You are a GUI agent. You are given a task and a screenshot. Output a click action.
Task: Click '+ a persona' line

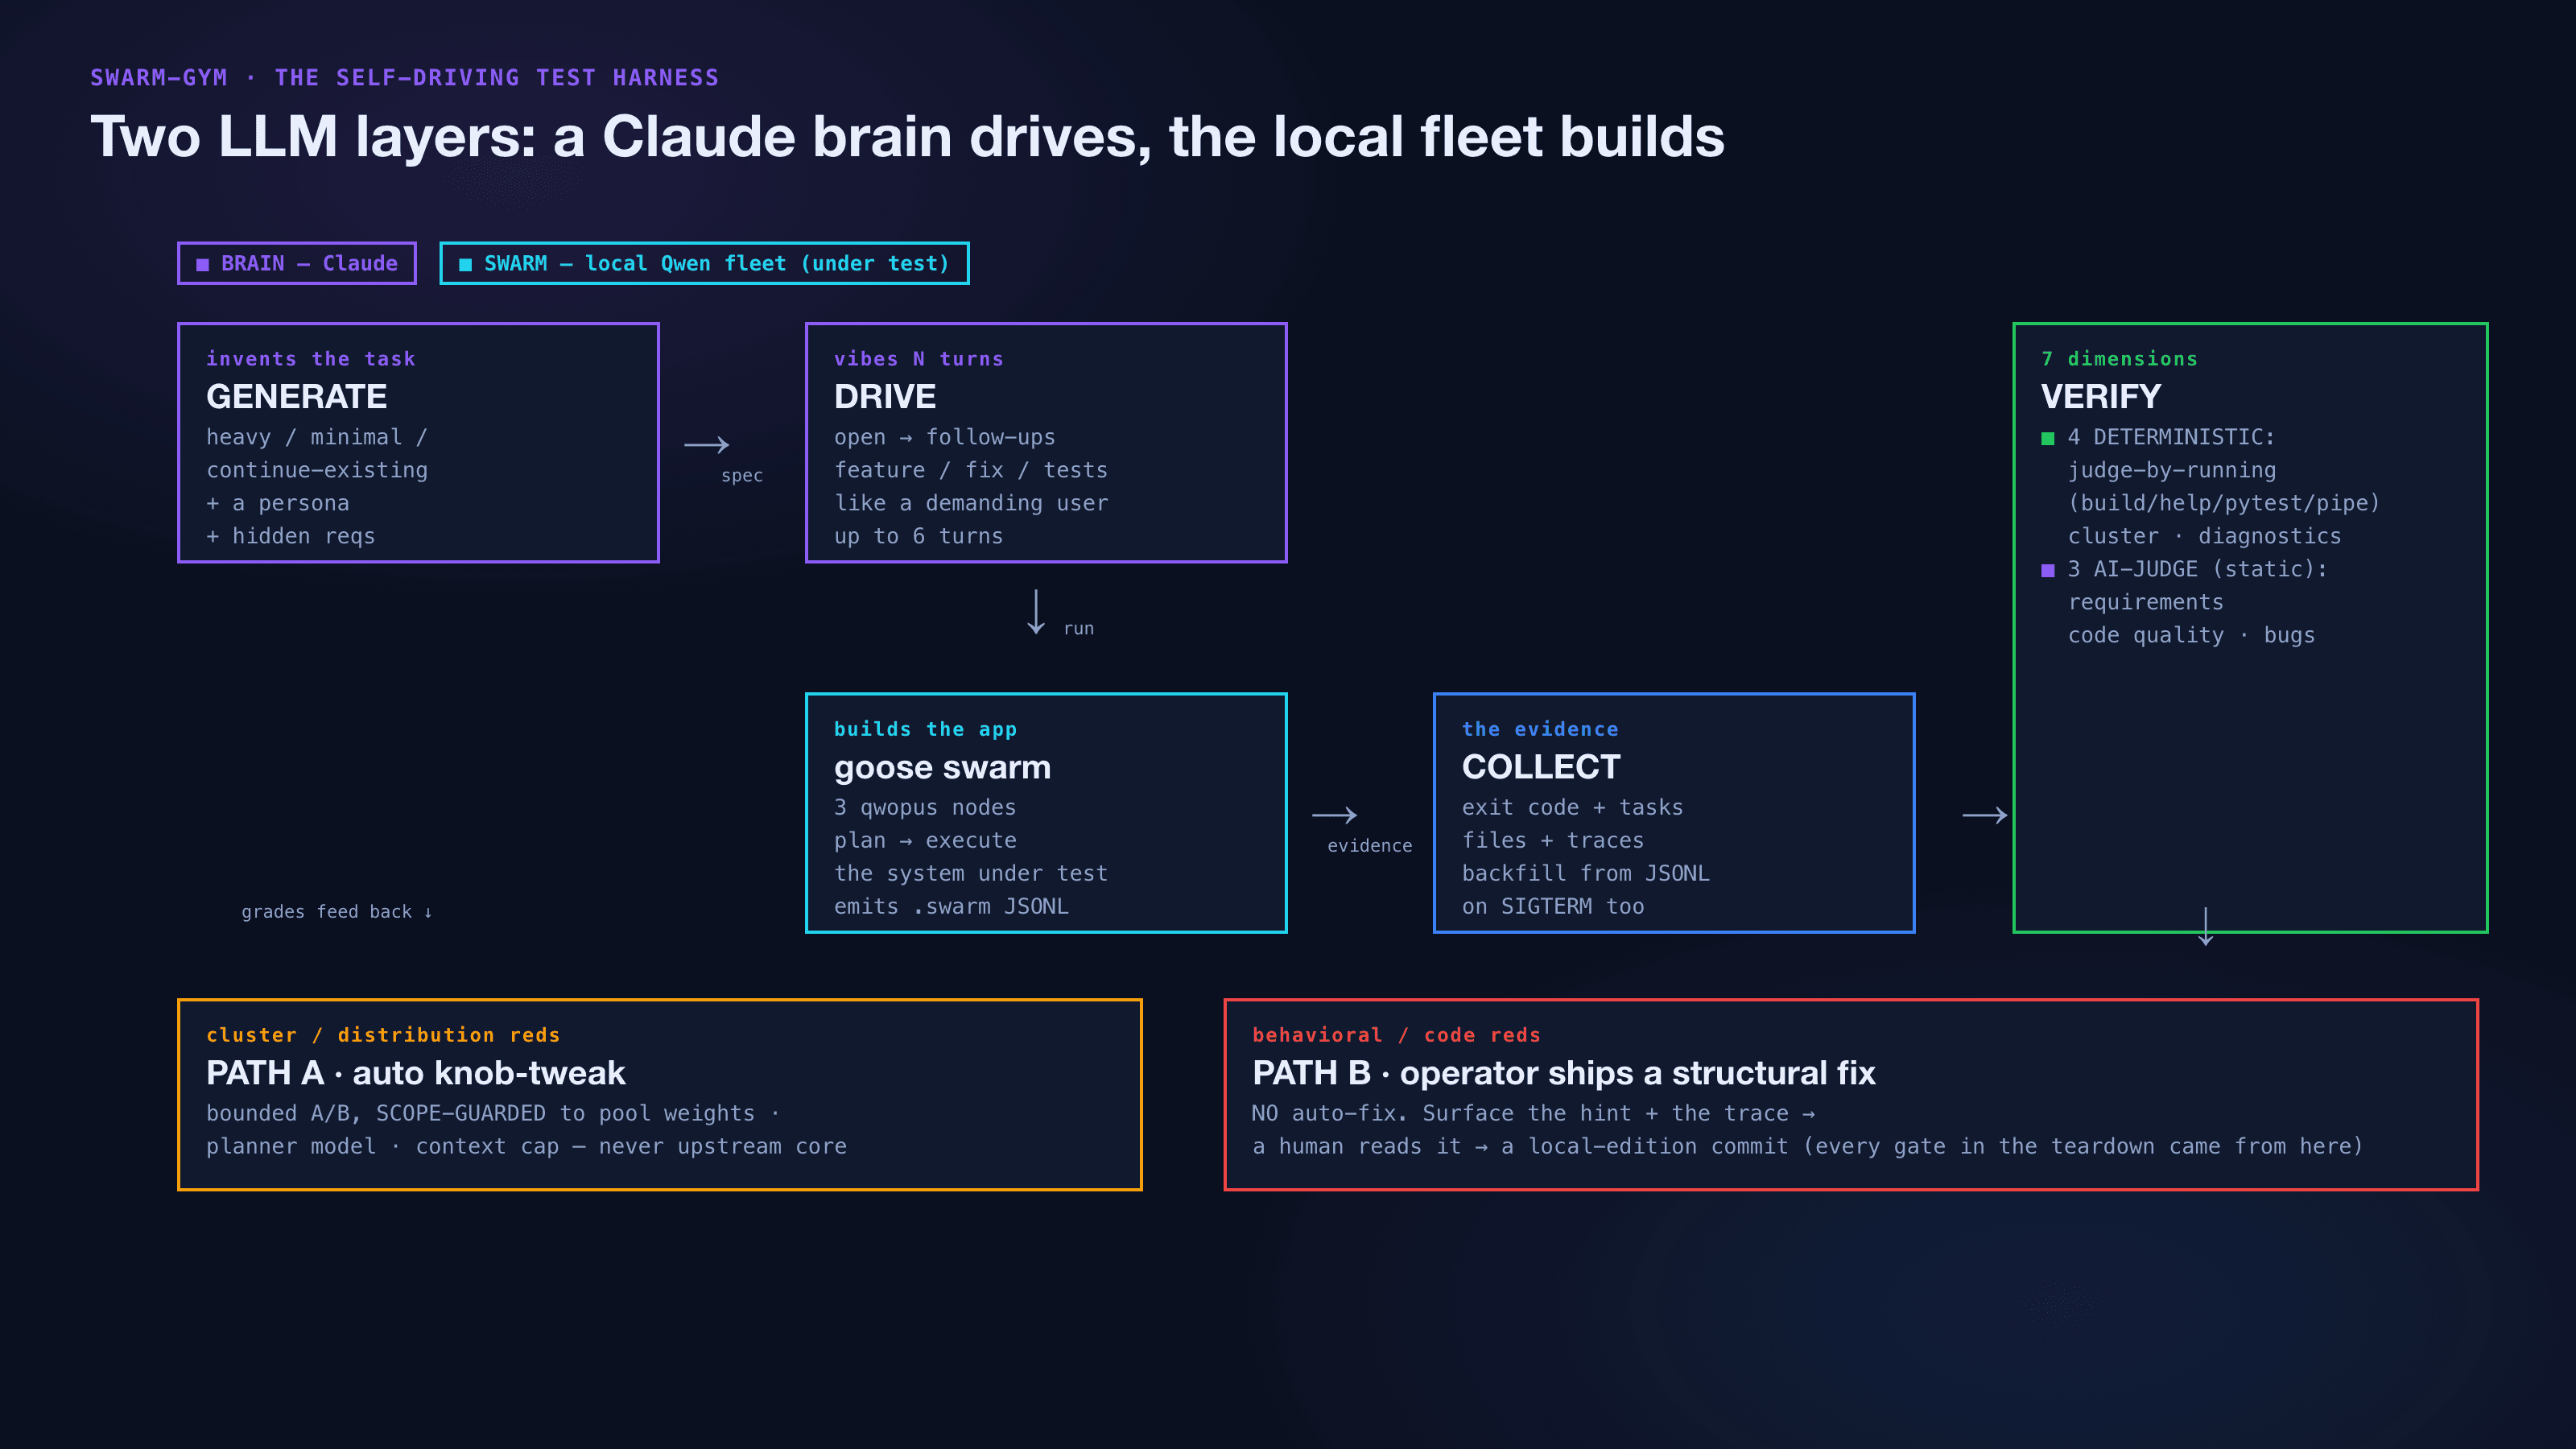click(277, 504)
